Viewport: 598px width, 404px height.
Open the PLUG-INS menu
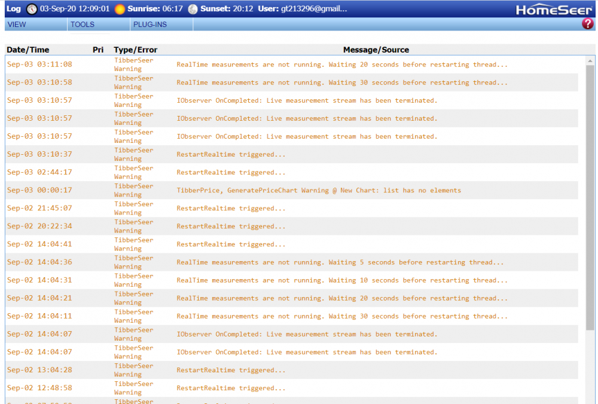tap(150, 25)
